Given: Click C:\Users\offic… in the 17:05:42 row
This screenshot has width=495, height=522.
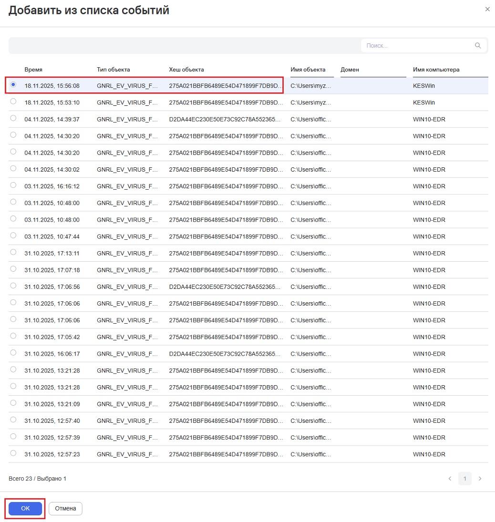Looking at the screenshot, I should coord(311,337).
